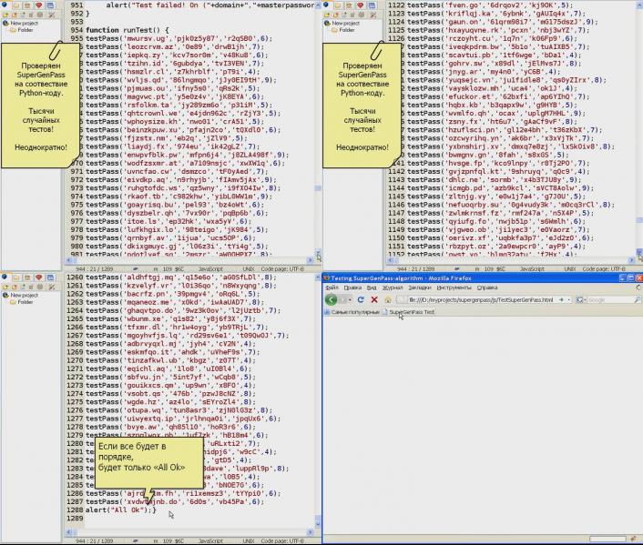
Task: Click the vertical scrollbar of top-right editor
Action: tap(639, 131)
